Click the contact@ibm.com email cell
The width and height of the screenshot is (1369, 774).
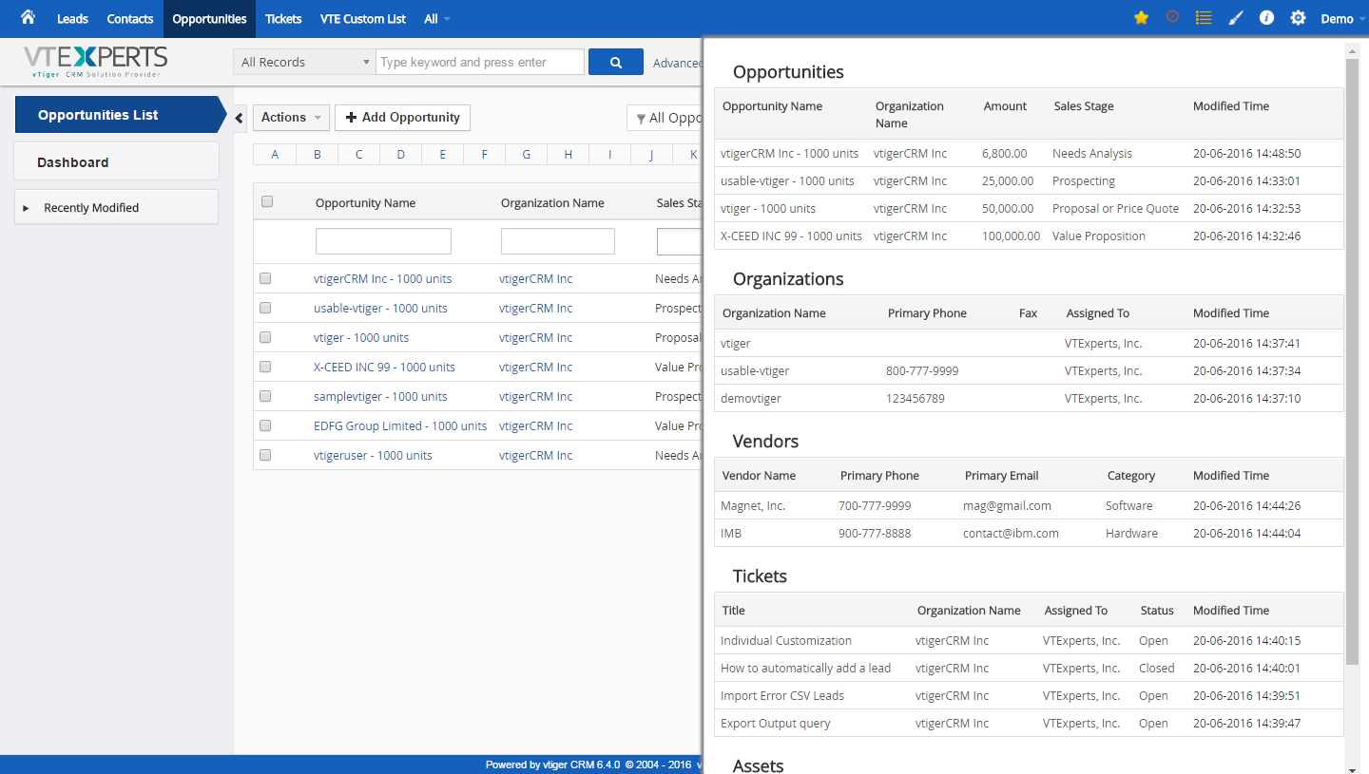(x=1011, y=533)
